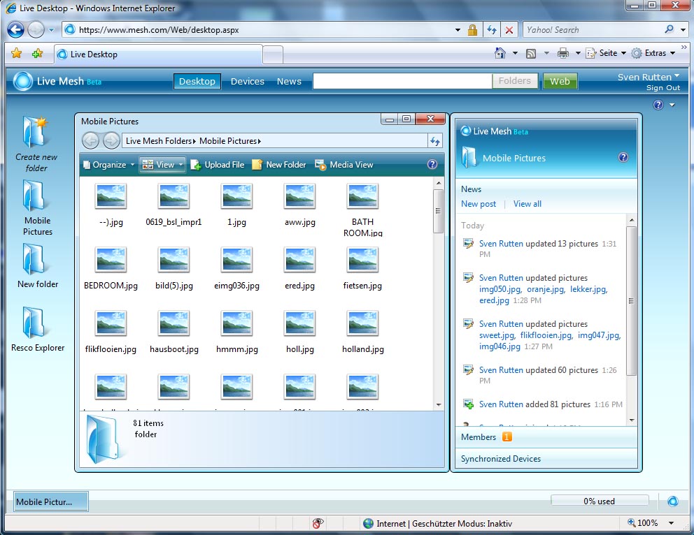Open the News tab in Live Mesh

click(289, 82)
